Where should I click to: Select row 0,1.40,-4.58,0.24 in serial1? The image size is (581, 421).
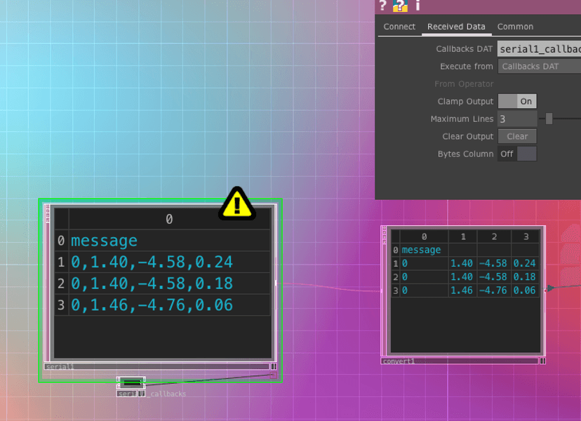click(x=169, y=262)
